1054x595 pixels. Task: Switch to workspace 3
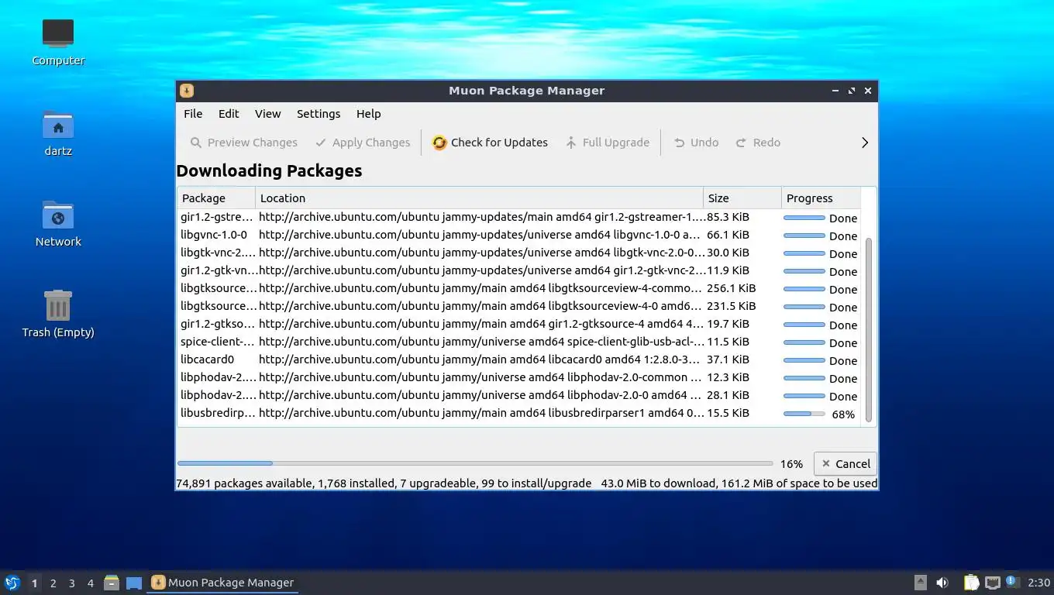point(71,583)
